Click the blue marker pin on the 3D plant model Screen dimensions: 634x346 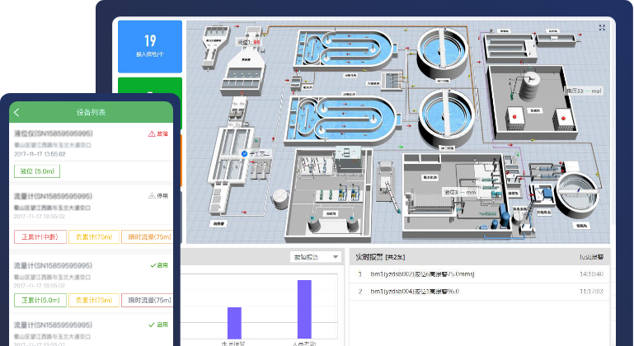pyautogui.click(x=244, y=153)
